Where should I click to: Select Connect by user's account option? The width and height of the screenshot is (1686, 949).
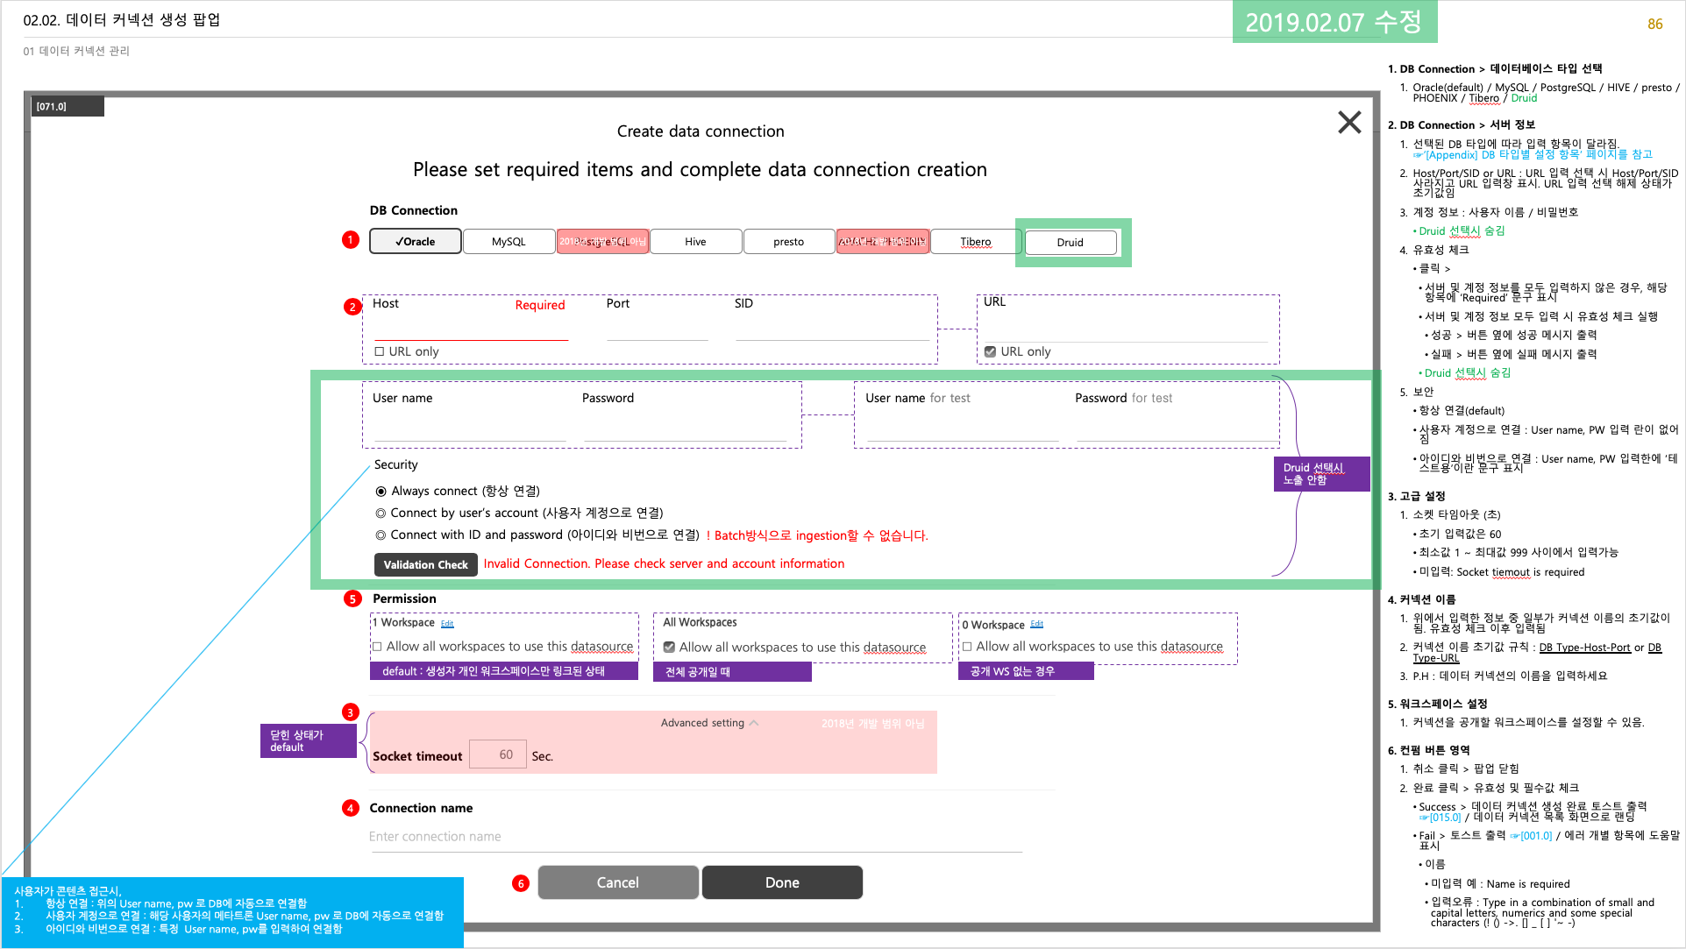pyautogui.click(x=381, y=513)
